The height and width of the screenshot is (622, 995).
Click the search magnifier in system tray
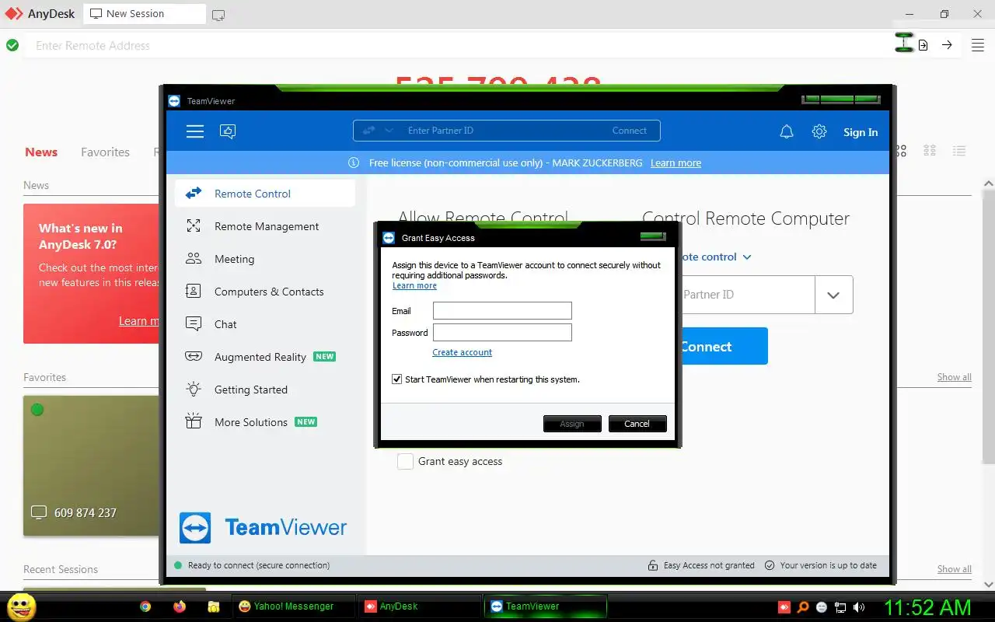click(803, 607)
